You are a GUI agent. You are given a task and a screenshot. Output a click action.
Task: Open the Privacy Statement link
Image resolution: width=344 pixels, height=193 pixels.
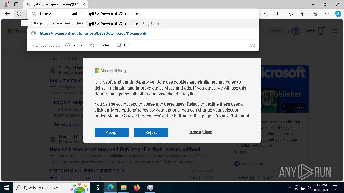coord(232,116)
